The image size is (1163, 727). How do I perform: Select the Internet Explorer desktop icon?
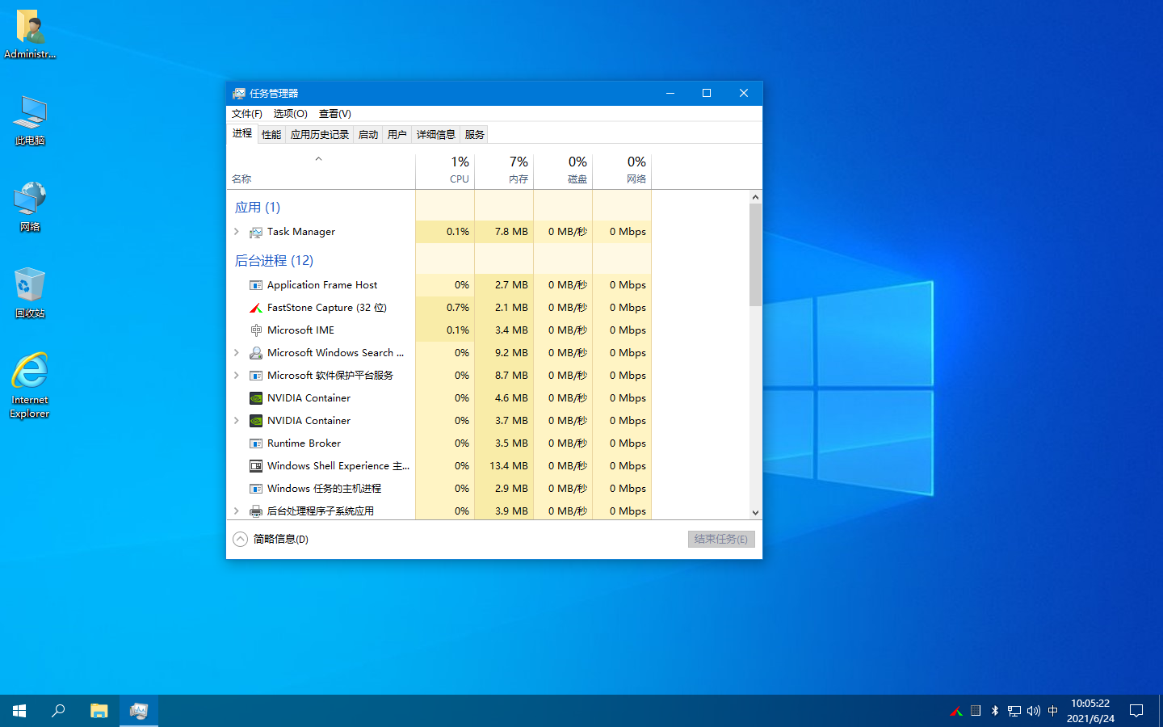30,385
